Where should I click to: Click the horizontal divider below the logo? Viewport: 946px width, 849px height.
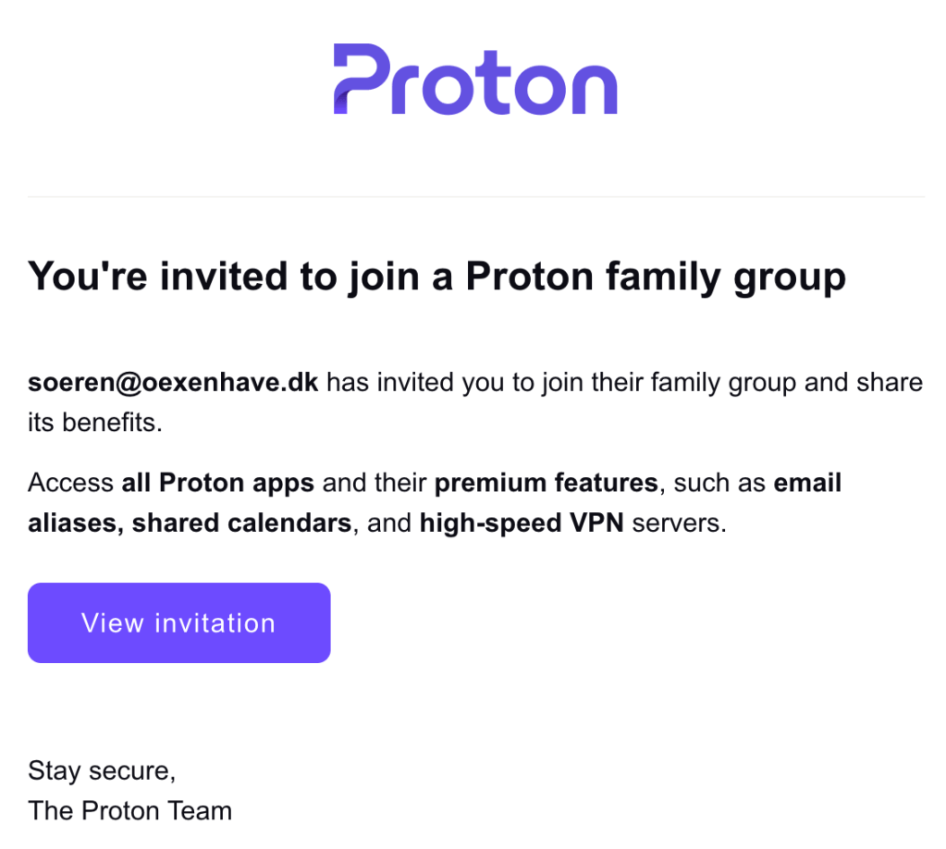tap(475, 196)
